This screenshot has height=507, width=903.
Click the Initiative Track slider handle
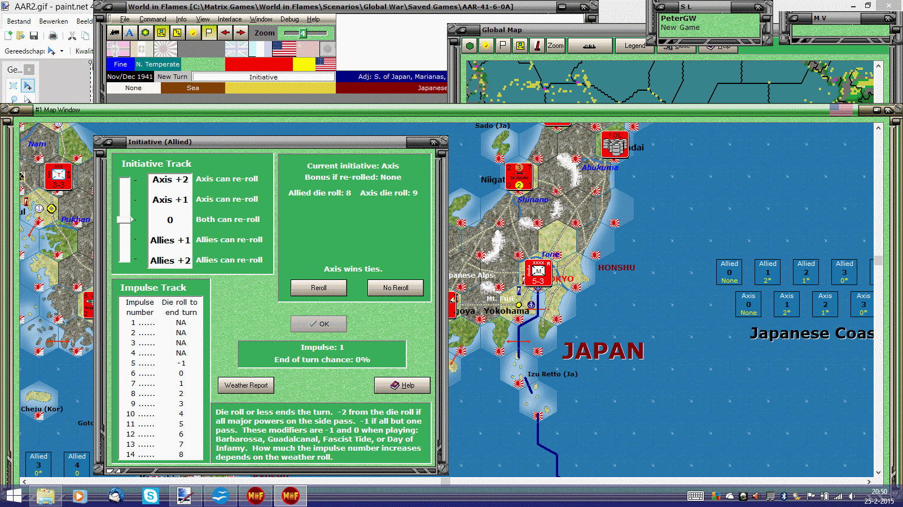pyautogui.click(x=125, y=220)
